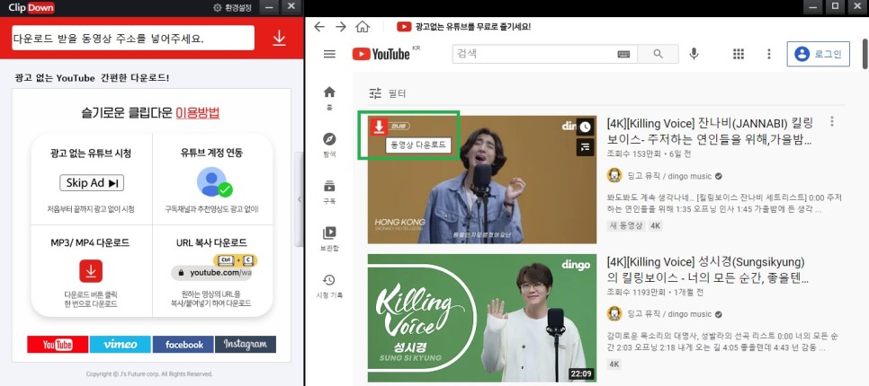The width and height of the screenshot is (869, 386).
Task: Open the JANNABI Killing Voice thumbnail
Action: click(x=482, y=180)
